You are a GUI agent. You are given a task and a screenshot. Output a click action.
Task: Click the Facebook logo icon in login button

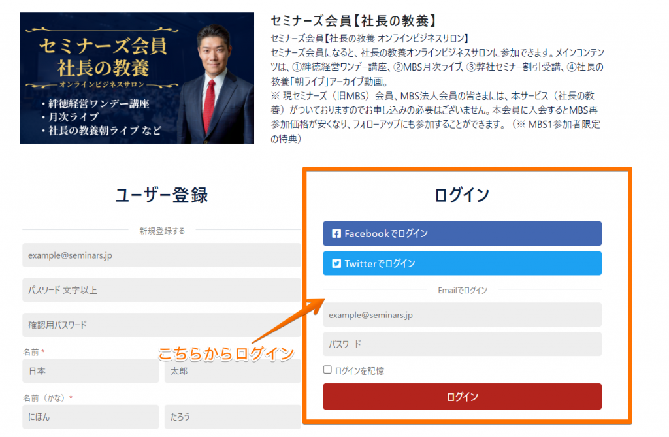336,233
